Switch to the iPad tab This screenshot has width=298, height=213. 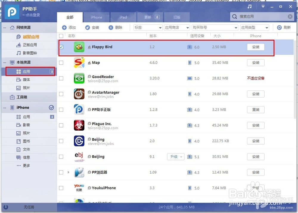pos(123,17)
